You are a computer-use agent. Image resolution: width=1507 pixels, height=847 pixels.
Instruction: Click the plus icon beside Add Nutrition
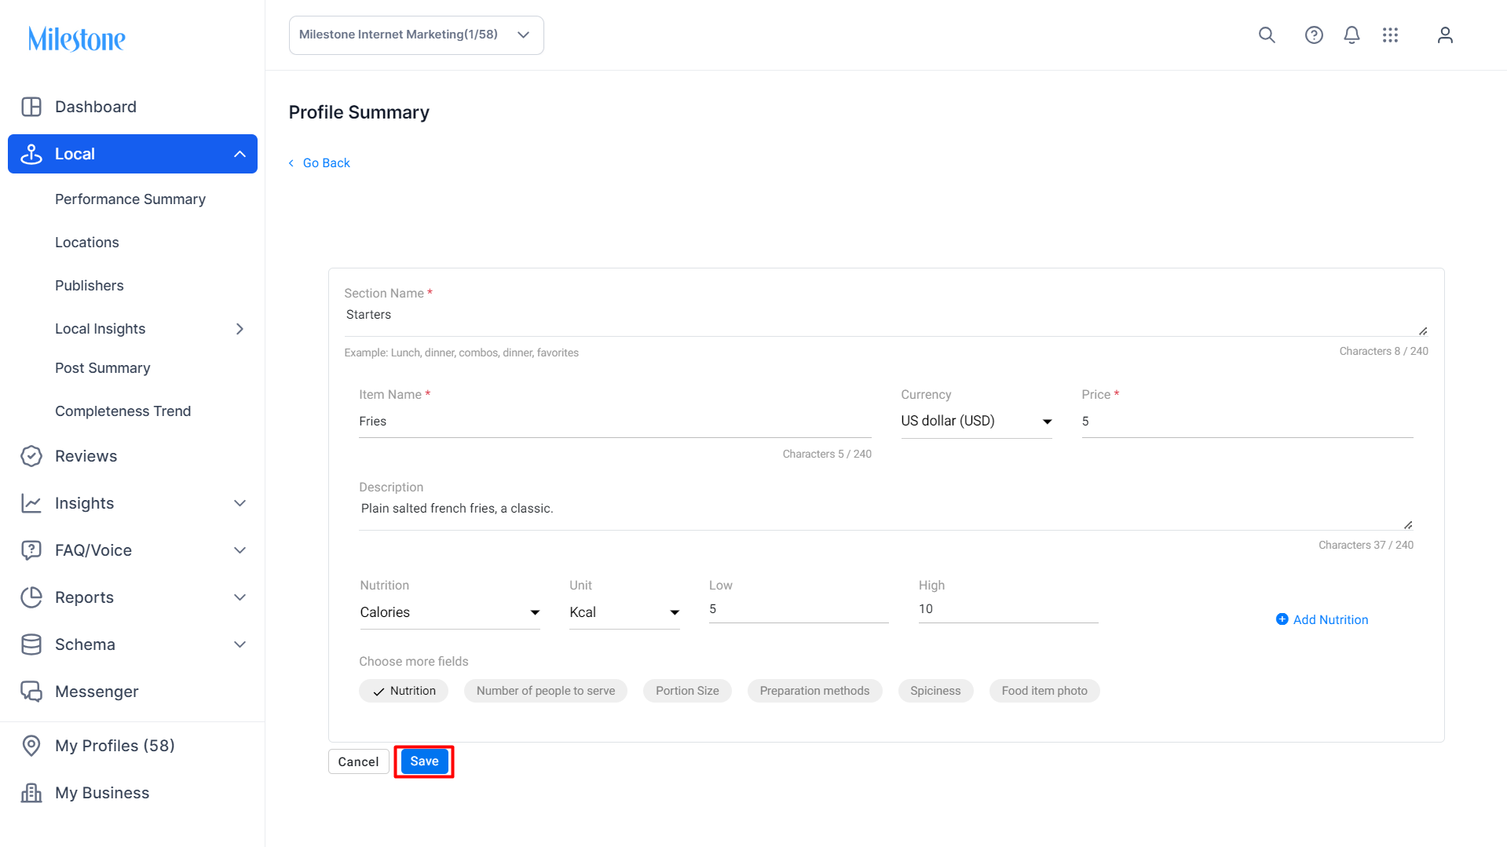1282,619
